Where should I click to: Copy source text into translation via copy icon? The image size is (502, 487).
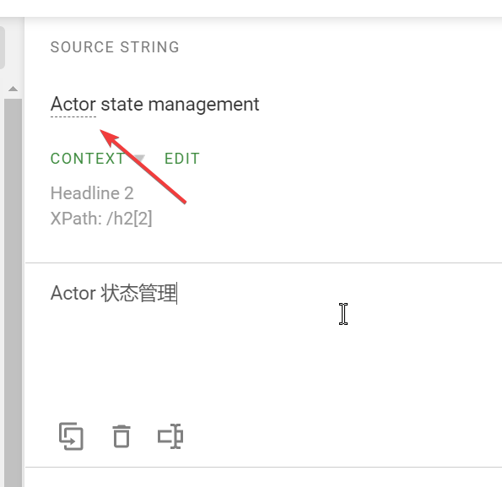click(x=71, y=436)
